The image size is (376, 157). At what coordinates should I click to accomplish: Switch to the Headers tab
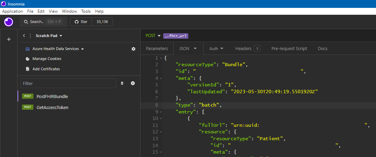248,48
